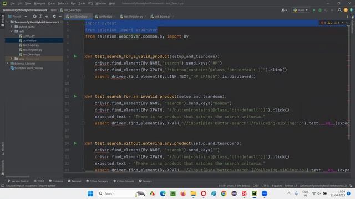Click the Stop icon in the run toolbar
The image size is (355, 199).
point(332,10)
